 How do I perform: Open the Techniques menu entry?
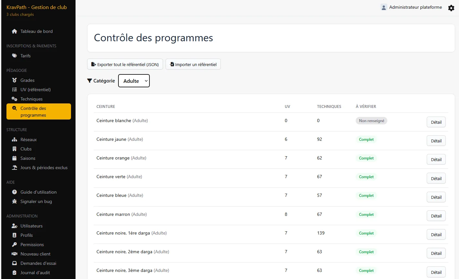click(x=39, y=99)
